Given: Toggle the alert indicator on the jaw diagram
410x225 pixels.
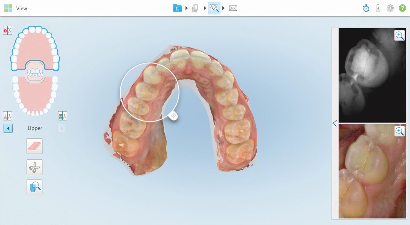Looking at the screenshot, I should [8, 30].
